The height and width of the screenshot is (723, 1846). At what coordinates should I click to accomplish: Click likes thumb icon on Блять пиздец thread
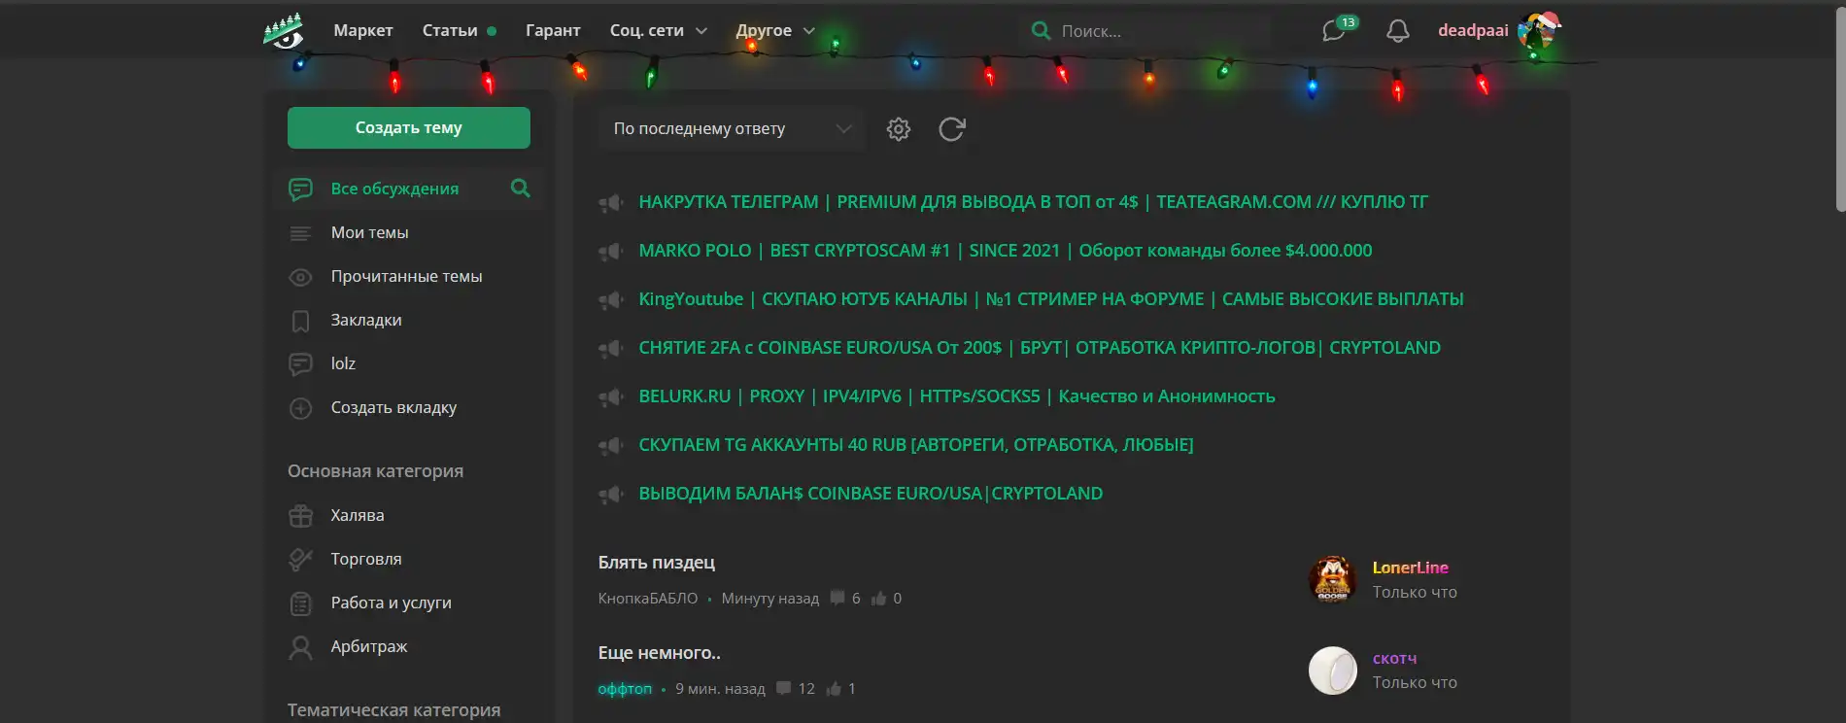point(878,599)
